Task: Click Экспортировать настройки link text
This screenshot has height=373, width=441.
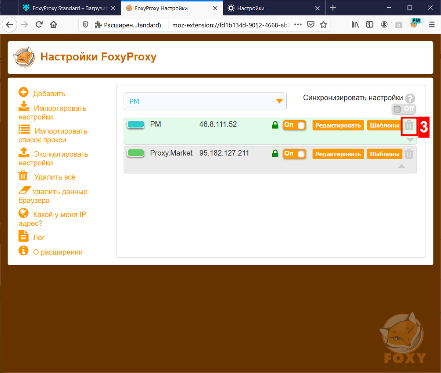Action: [x=54, y=158]
